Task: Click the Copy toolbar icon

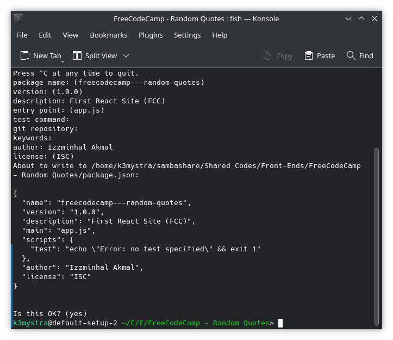Action: 267,55
